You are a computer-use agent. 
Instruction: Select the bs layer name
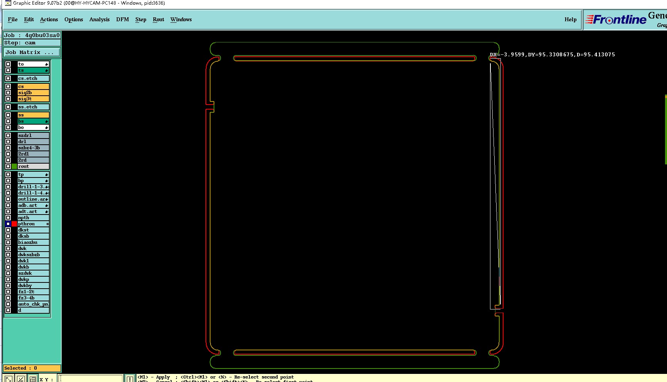[x=34, y=121]
